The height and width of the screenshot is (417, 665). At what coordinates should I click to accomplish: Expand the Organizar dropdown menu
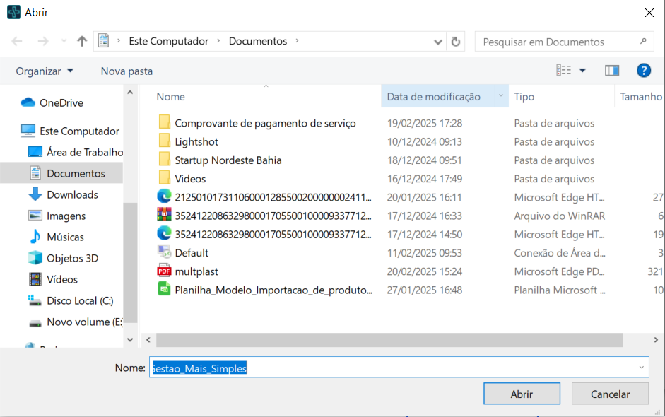[x=45, y=71]
